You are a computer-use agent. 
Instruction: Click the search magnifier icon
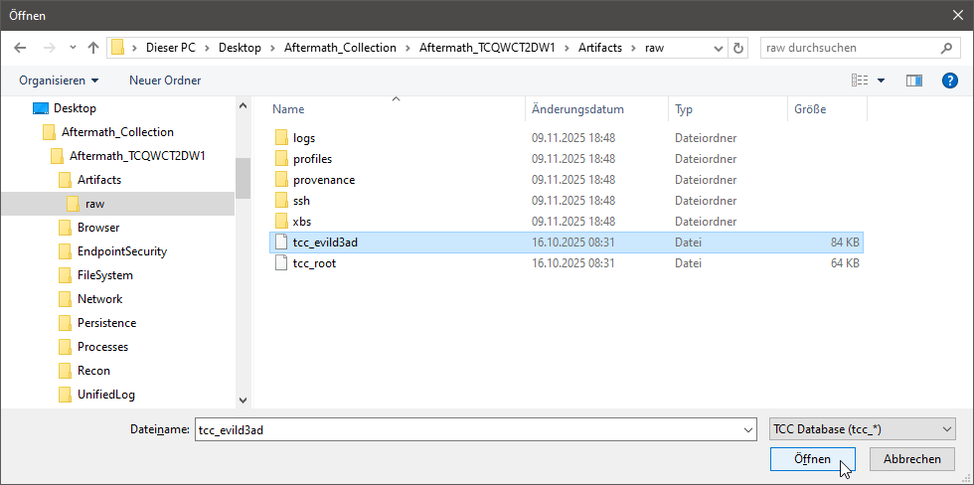(946, 48)
